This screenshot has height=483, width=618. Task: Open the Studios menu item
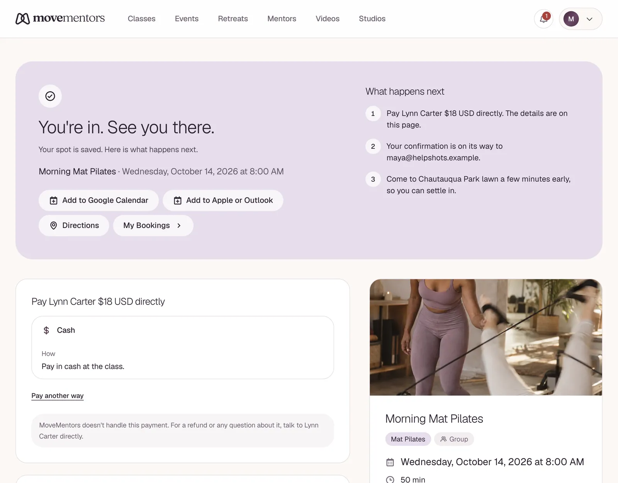(x=372, y=19)
